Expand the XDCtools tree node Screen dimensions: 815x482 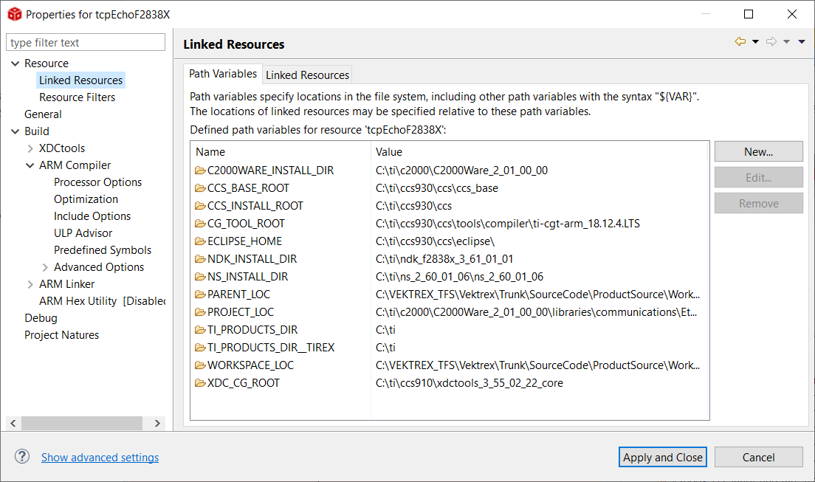click(30, 148)
